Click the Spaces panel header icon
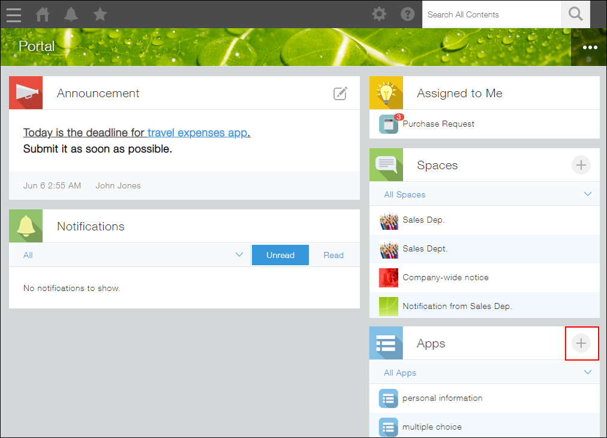This screenshot has height=438, width=607. pos(386,164)
